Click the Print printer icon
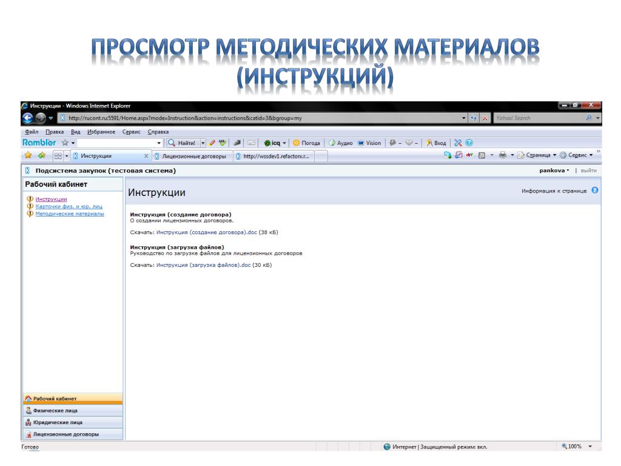 [502, 155]
